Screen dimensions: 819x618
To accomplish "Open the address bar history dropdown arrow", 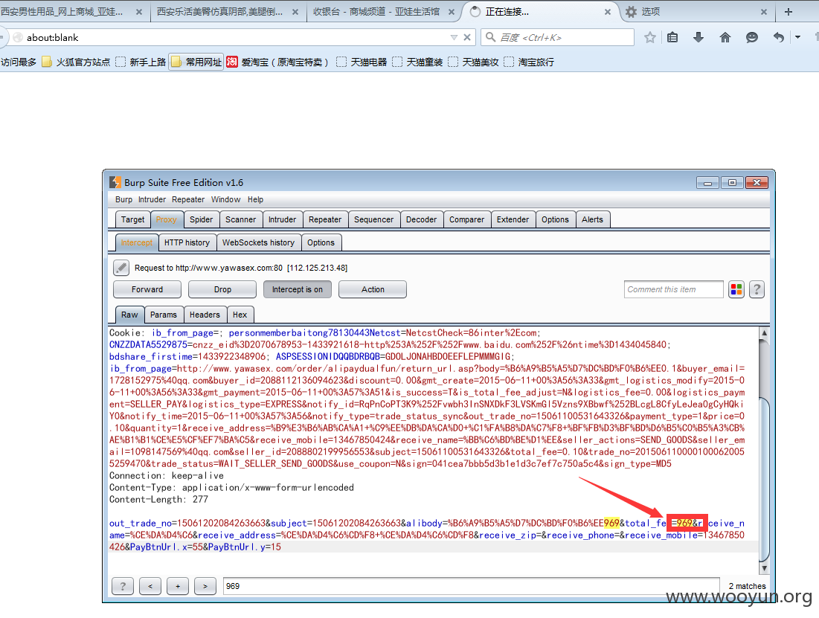I will (x=454, y=38).
